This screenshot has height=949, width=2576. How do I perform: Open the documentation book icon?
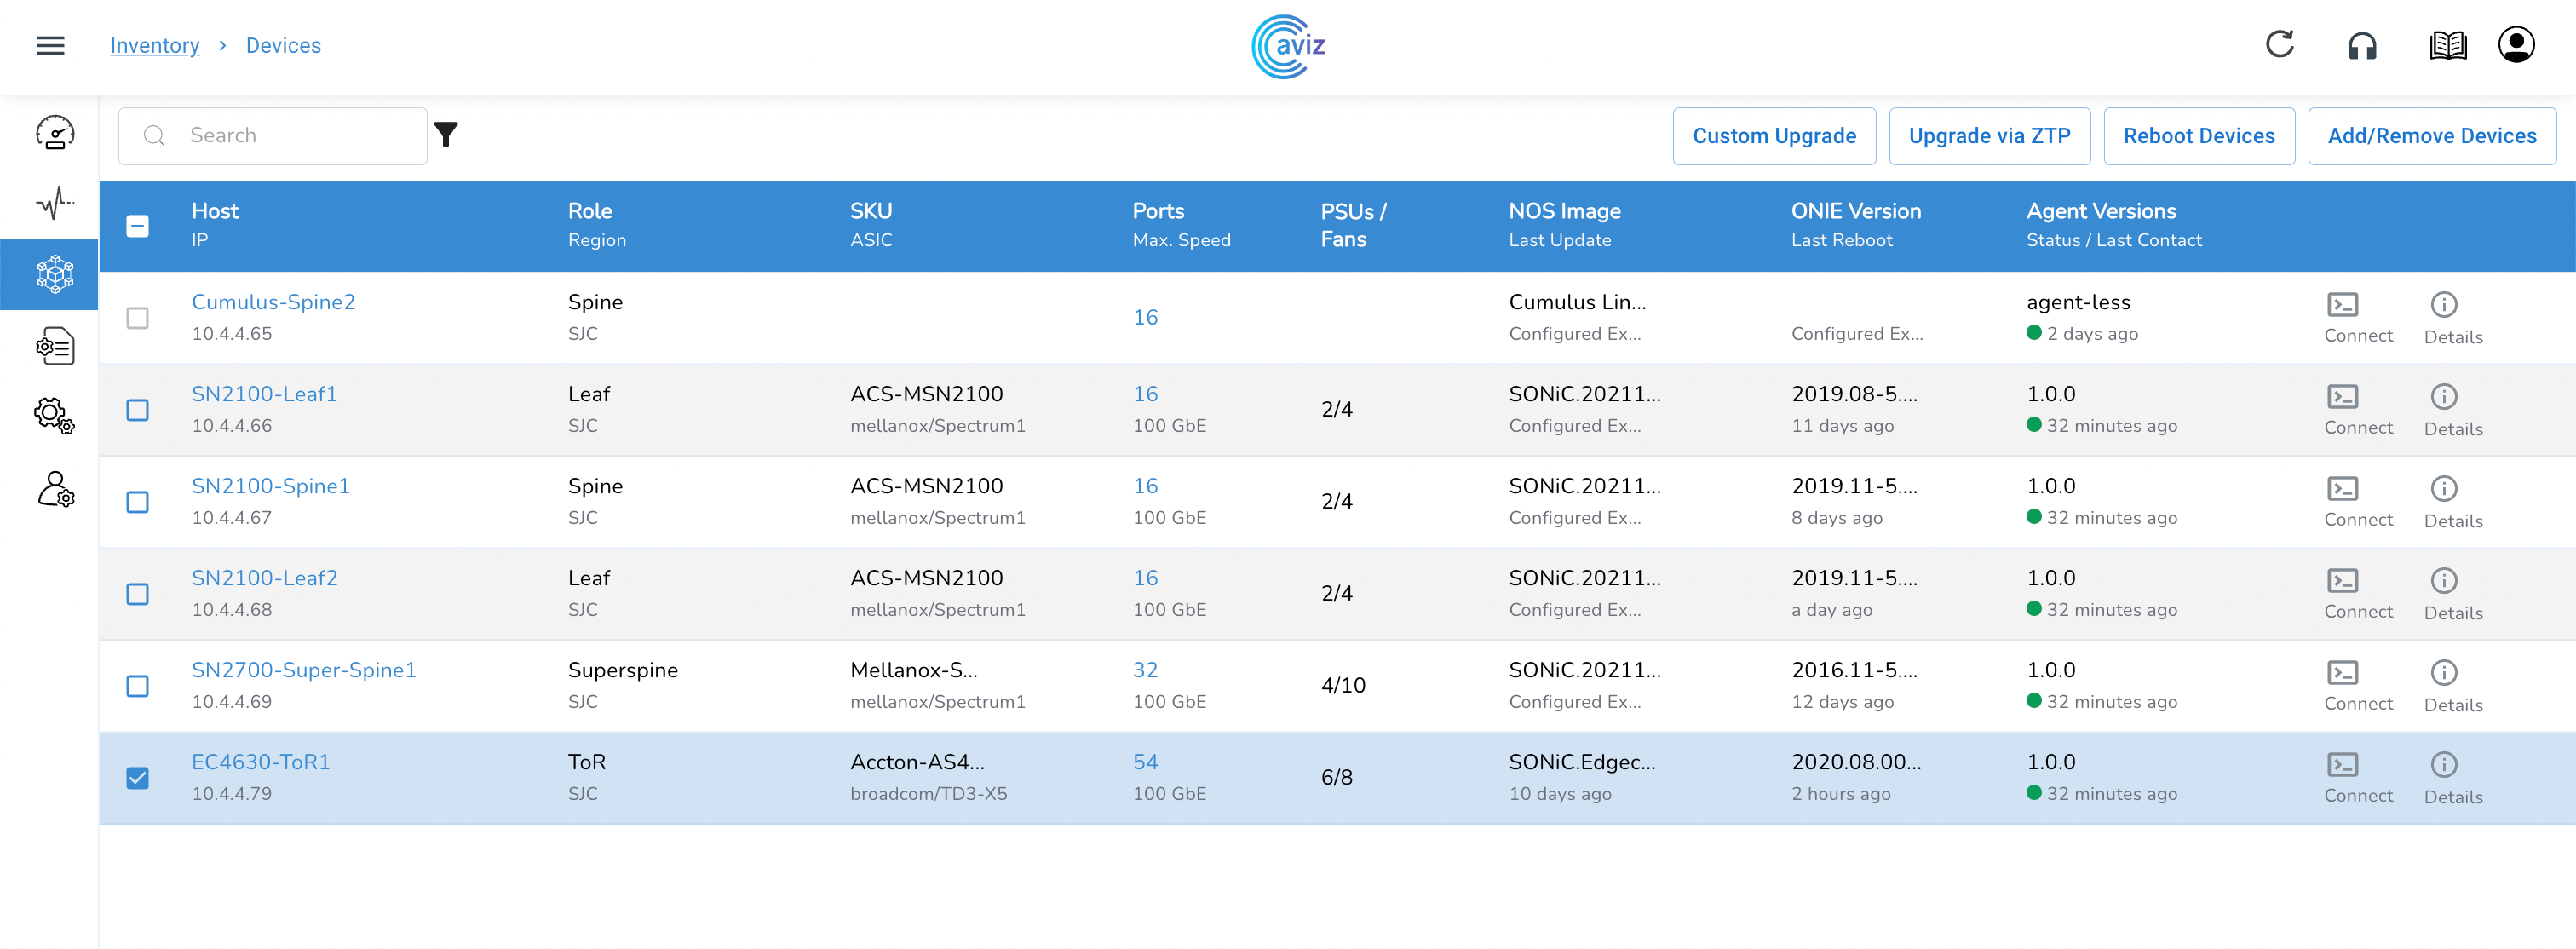[x=2447, y=46]
